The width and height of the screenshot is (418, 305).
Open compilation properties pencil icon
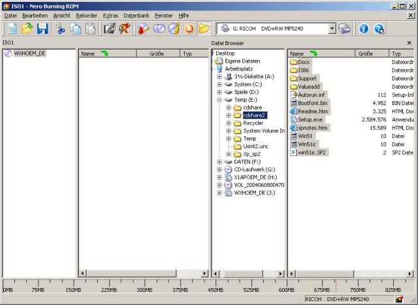(x=109, y=29)
